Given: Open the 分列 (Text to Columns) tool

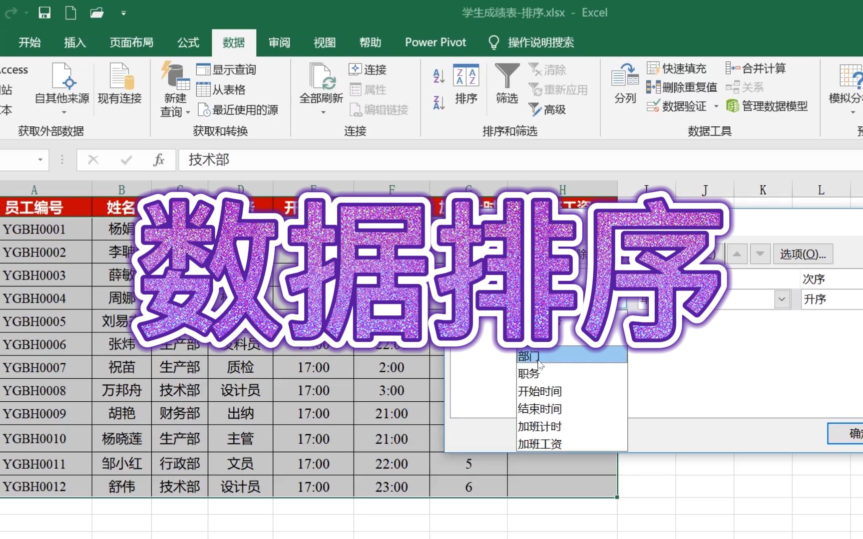Looking at the screenshot, I should tap(624, 84).
